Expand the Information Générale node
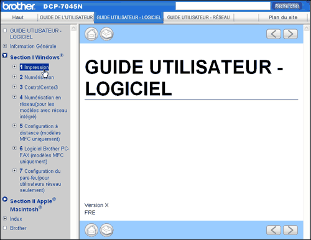The image size is (311, 240). point(5,46)
